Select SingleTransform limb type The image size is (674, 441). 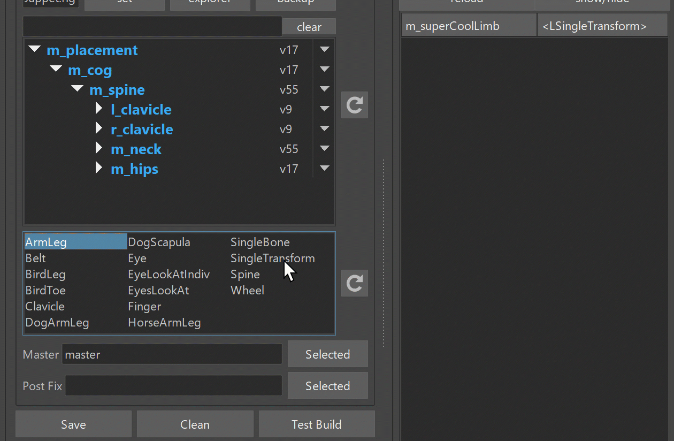[x=273, y=258]
